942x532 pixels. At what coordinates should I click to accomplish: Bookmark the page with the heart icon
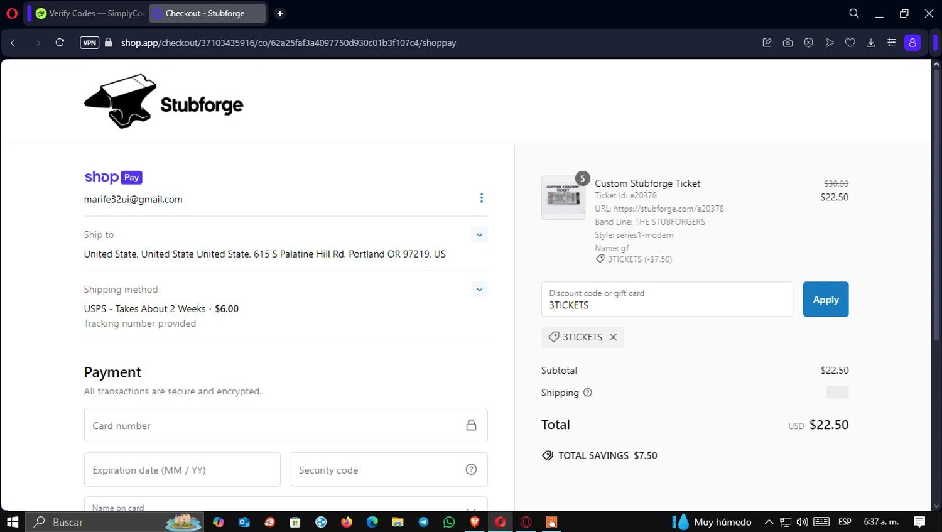(850, 43)
